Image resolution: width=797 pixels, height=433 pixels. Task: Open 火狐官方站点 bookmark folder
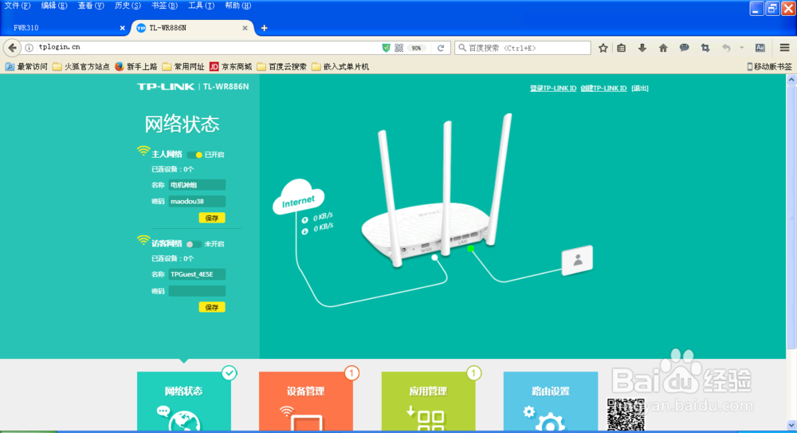pos(81,67)
